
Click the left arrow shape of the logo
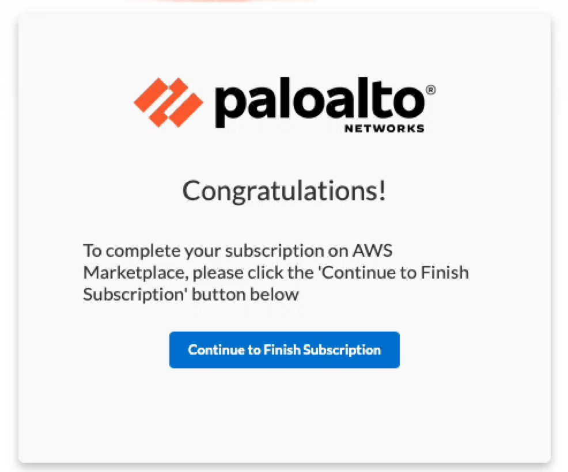(151, 95)
